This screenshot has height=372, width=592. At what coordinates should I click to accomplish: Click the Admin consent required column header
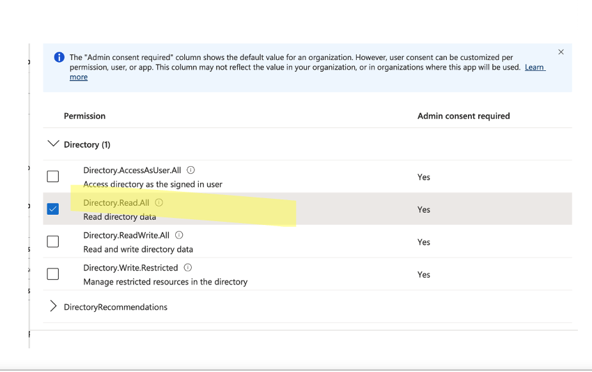point(463,116)
